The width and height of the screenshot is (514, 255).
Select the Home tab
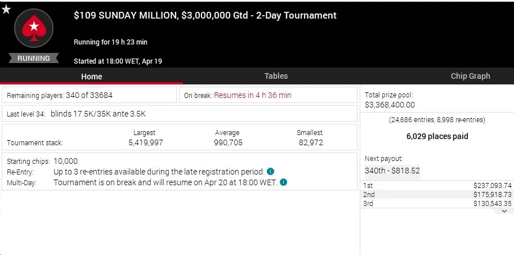coord(91,77)
